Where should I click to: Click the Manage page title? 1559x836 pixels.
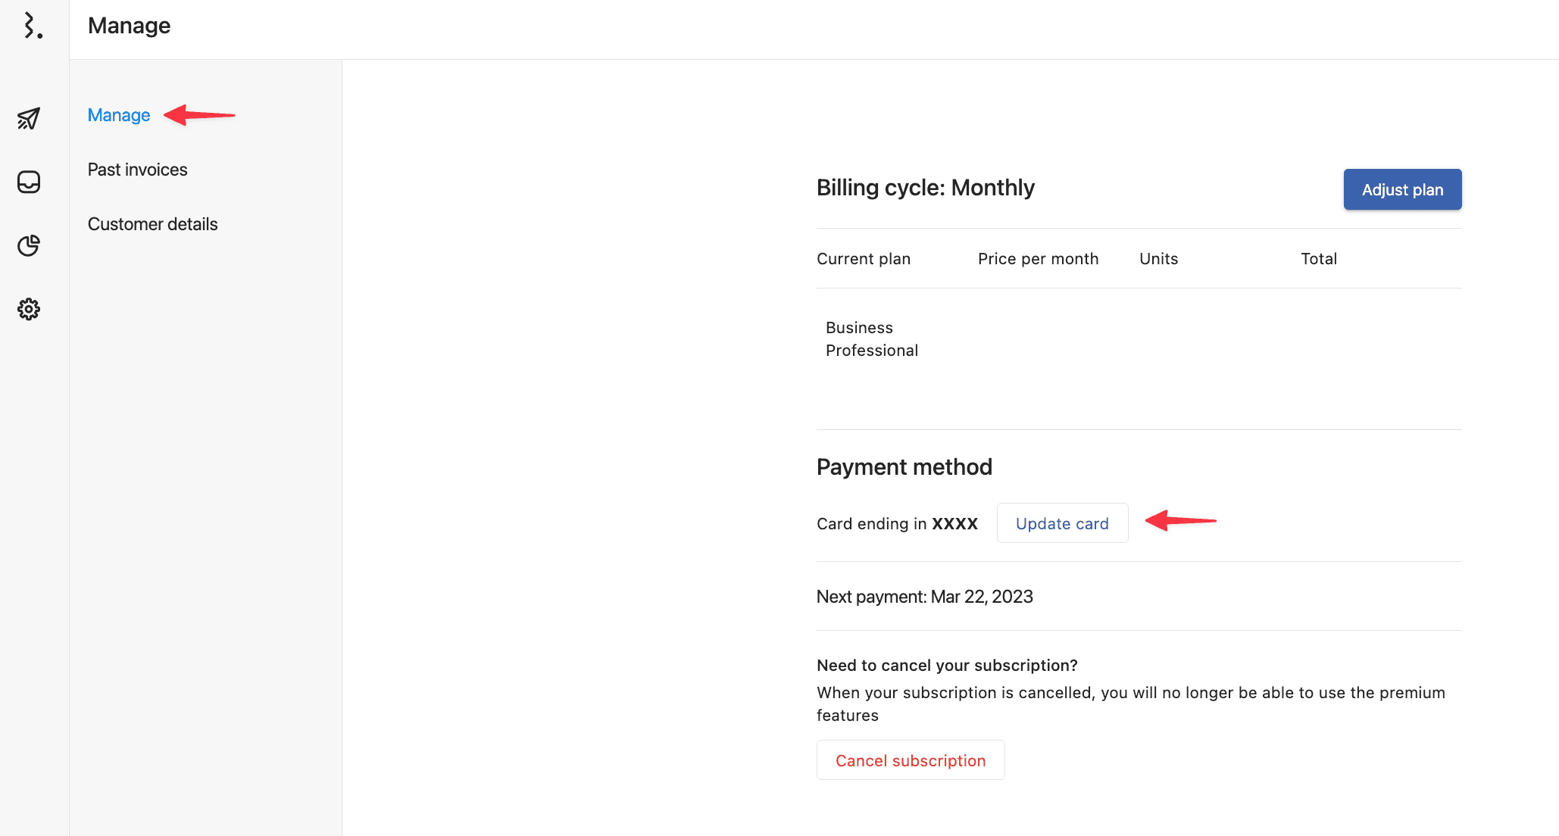tap(129, 26)
